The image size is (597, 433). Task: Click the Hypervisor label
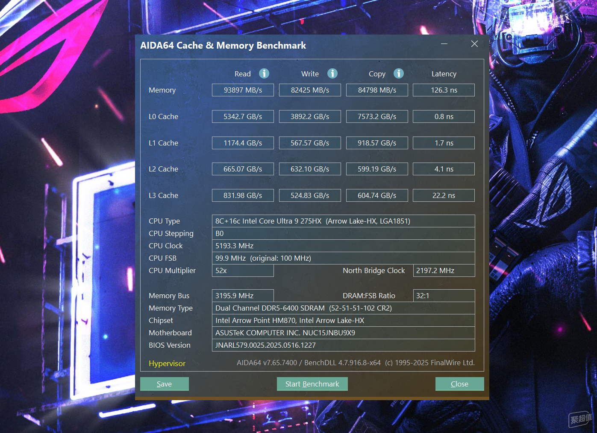pos(167,363)
